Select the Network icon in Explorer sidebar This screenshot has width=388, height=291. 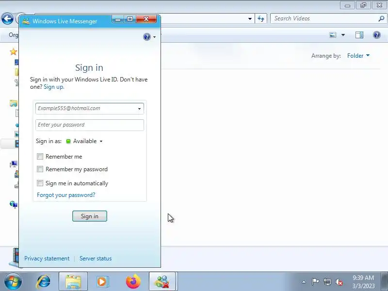click(x=14, y=204)
